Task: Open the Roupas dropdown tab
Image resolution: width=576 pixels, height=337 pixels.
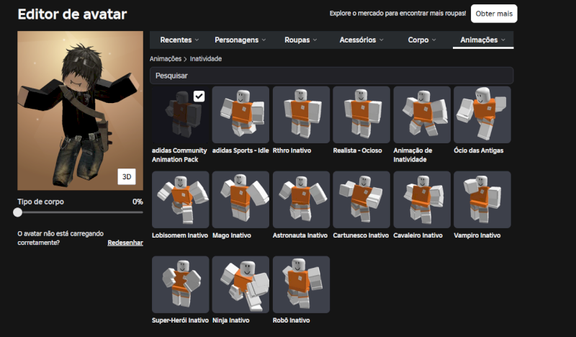Action: point(300,40)
